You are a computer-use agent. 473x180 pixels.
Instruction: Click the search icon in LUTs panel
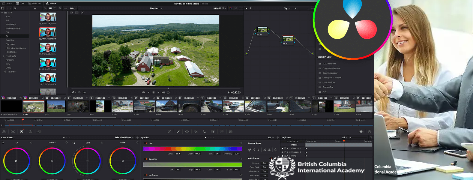click(60, 8)
